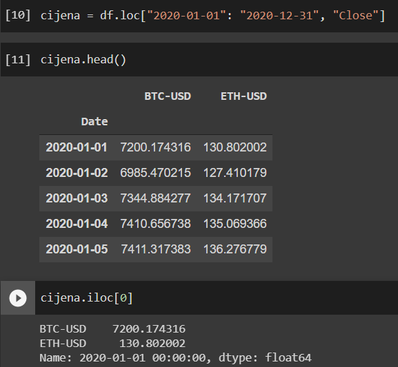Click the Name dtype float64 output line

tap(175, 358)
